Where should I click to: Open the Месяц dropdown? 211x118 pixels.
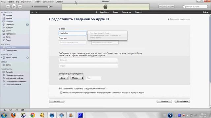coord(77,78)
